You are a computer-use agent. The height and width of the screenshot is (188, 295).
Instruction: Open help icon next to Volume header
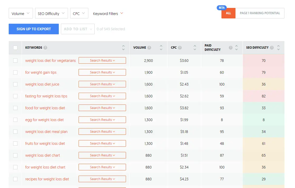click(149, 48)
